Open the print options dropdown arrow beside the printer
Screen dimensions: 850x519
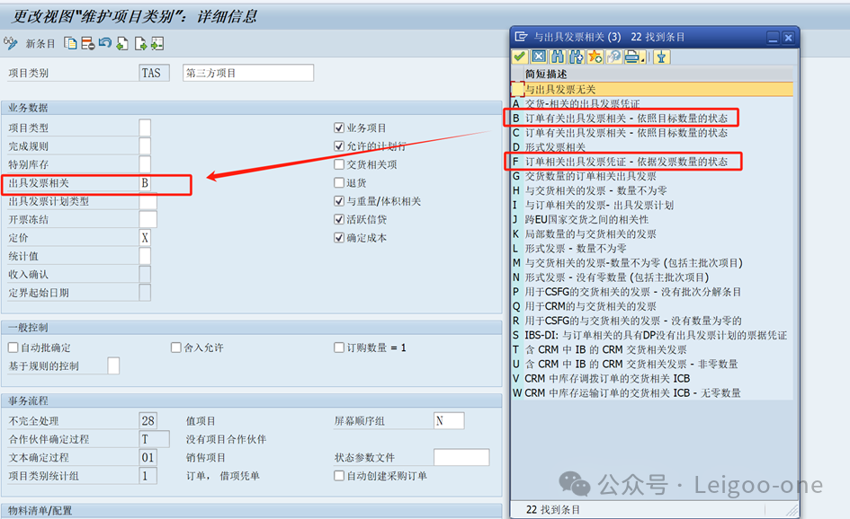642,57
